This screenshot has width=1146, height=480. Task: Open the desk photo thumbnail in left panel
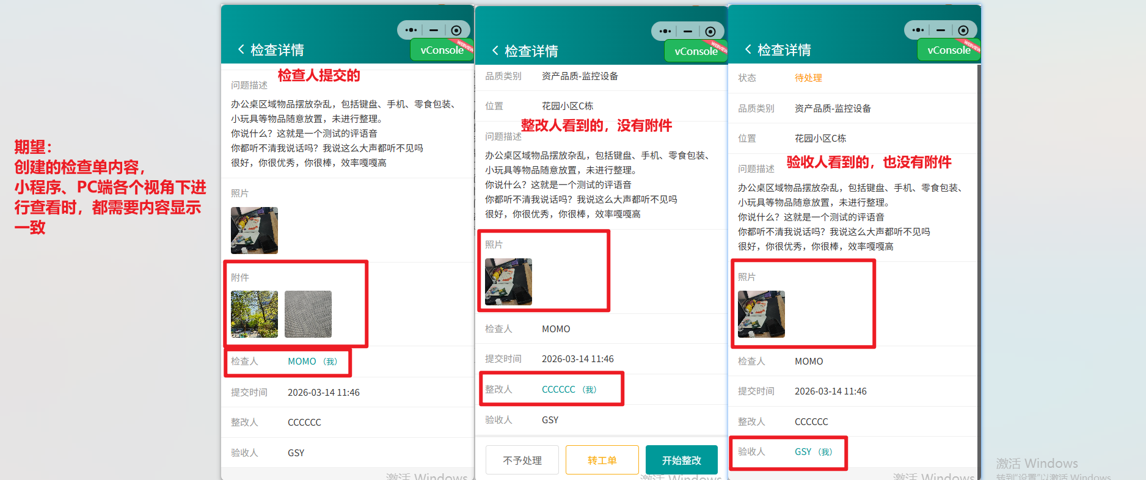click(254, 230)
